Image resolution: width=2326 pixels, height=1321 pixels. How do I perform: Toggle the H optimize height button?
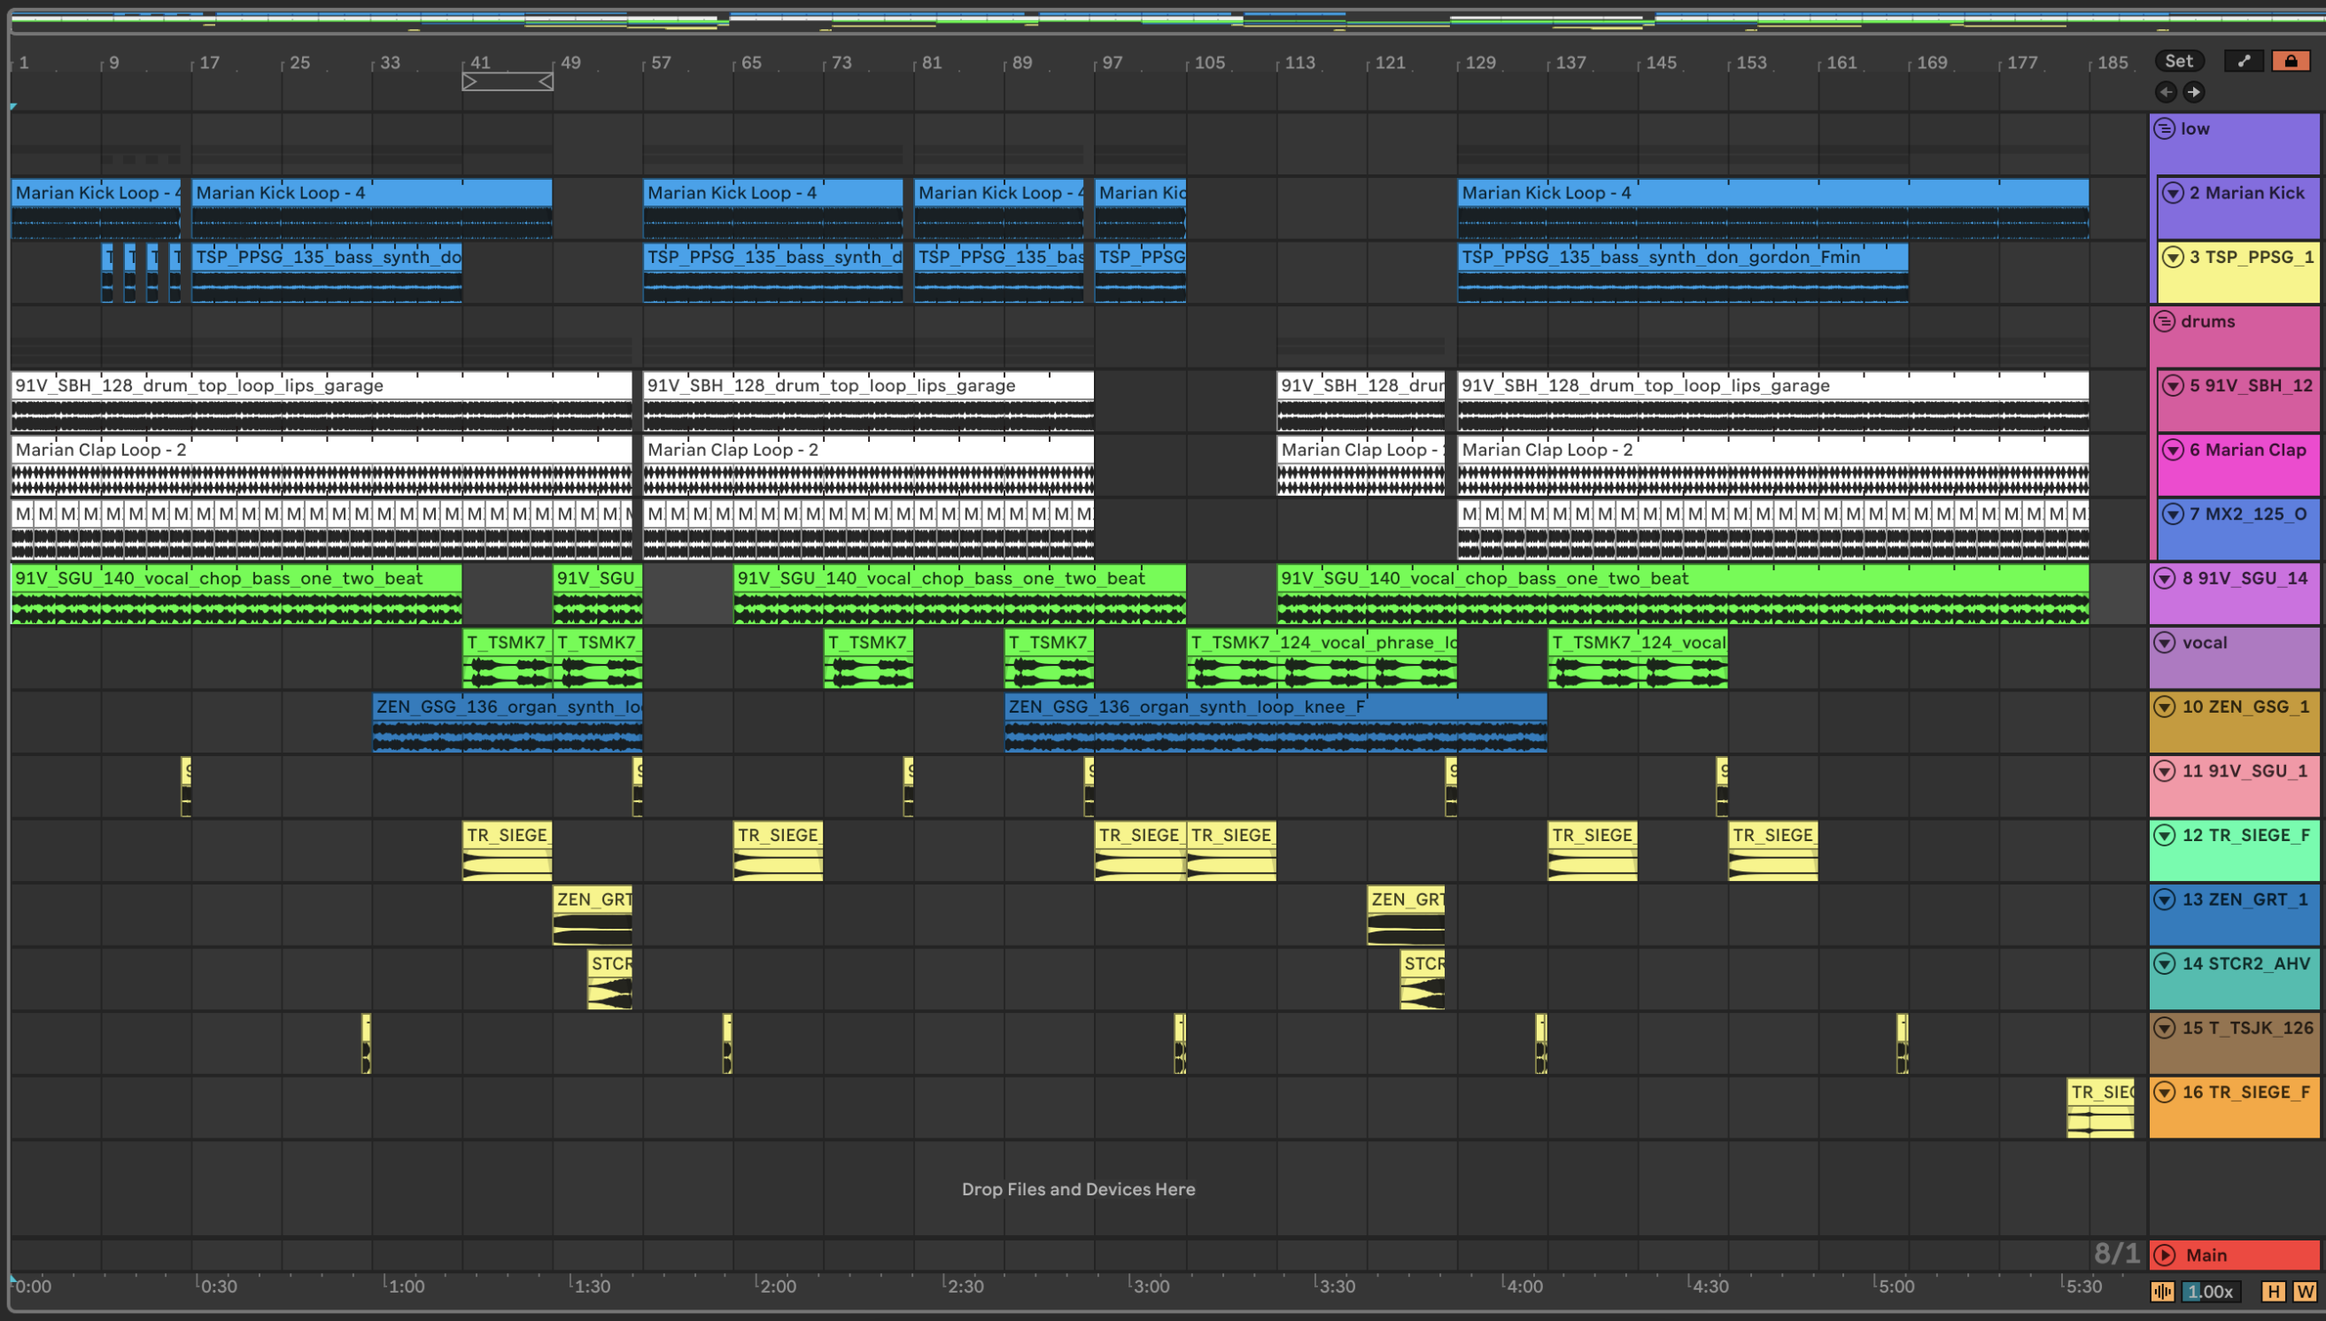click(2274, 1291)
